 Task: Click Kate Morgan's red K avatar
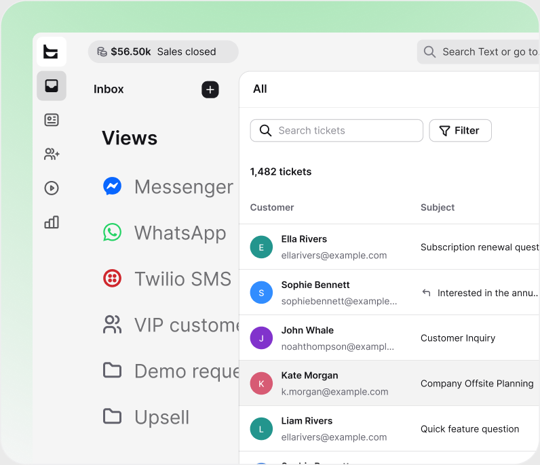[261, 383]
